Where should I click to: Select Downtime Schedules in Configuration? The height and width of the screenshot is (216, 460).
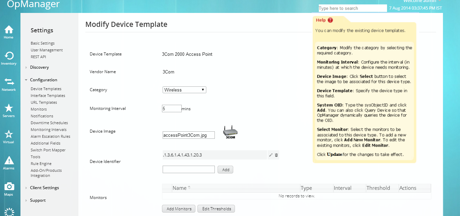[x=49, y=123]
